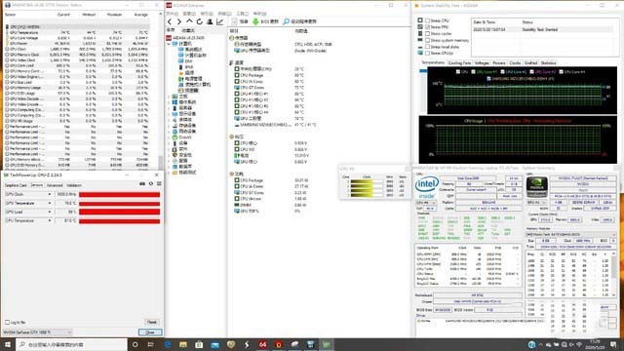
Task: Refresh the AIDA64 page
Action: [x=199, y=21]
